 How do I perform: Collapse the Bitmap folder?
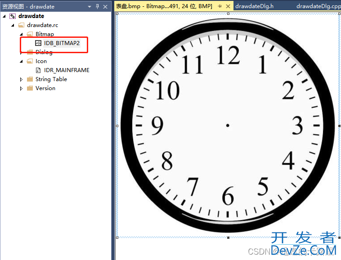click(x=21, y=34)
